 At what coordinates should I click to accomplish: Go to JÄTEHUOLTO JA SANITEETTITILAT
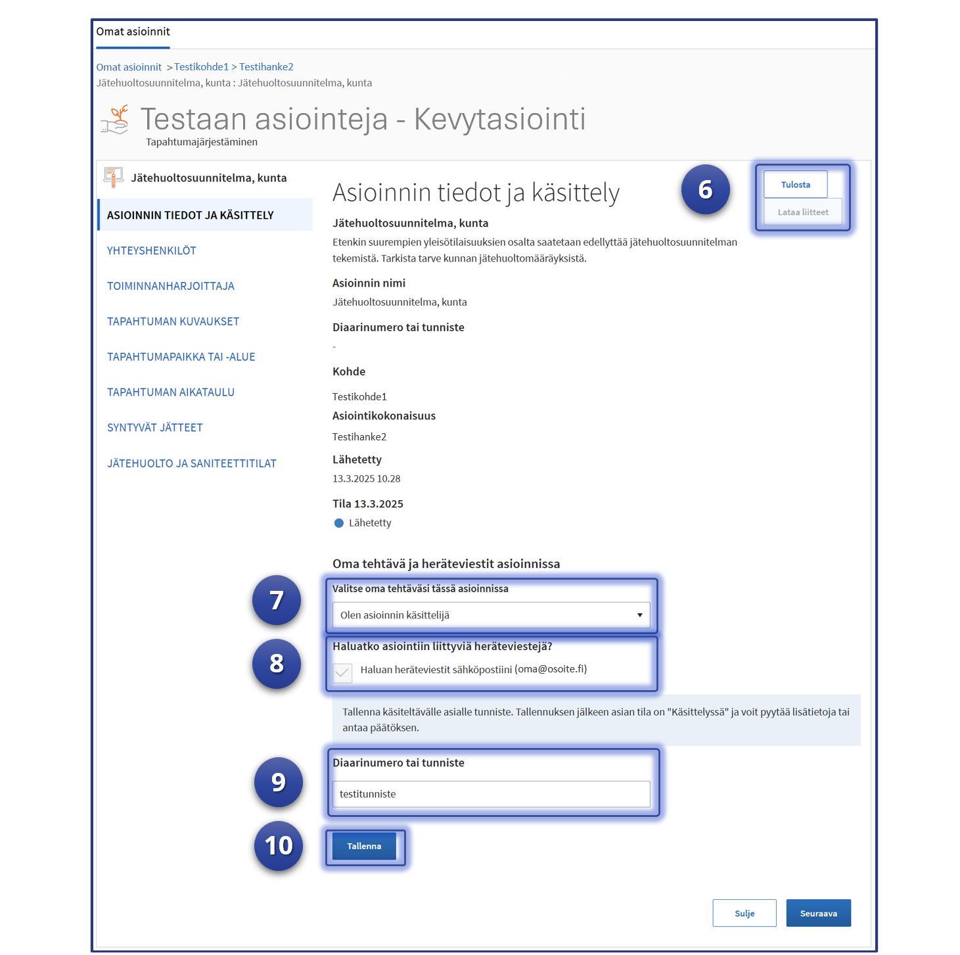[191, 464]
